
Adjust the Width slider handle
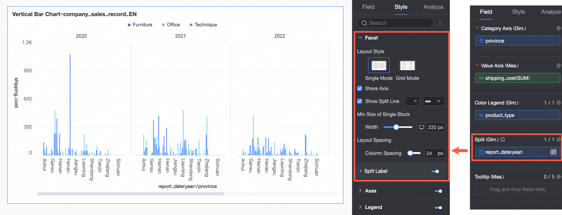click(x=396, y=127)
